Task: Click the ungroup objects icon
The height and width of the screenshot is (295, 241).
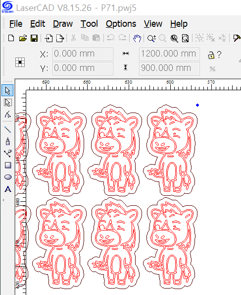Action: pyautogui.click(x=211, y=38)
